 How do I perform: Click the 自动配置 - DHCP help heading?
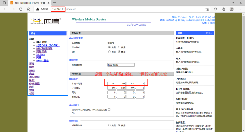point(185,38)
